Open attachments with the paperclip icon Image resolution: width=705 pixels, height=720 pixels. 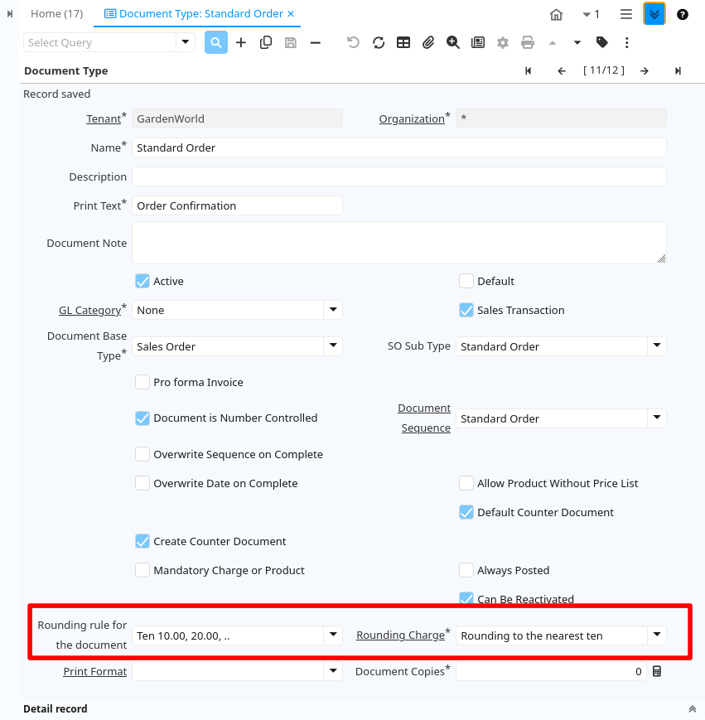428,42
